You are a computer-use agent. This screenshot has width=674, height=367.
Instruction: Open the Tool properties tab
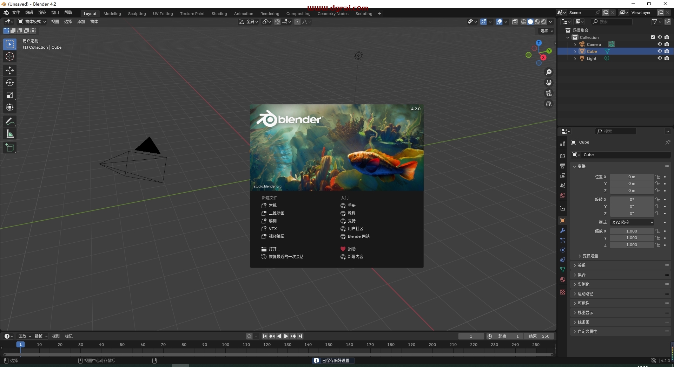(563, 144)
